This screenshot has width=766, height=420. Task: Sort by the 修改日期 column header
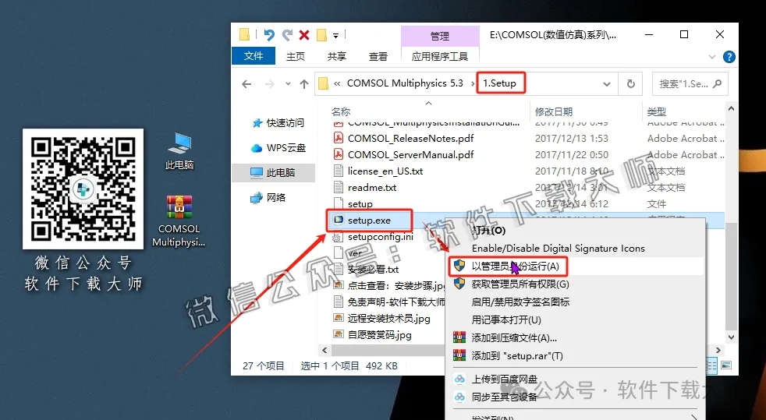(554, 111)
